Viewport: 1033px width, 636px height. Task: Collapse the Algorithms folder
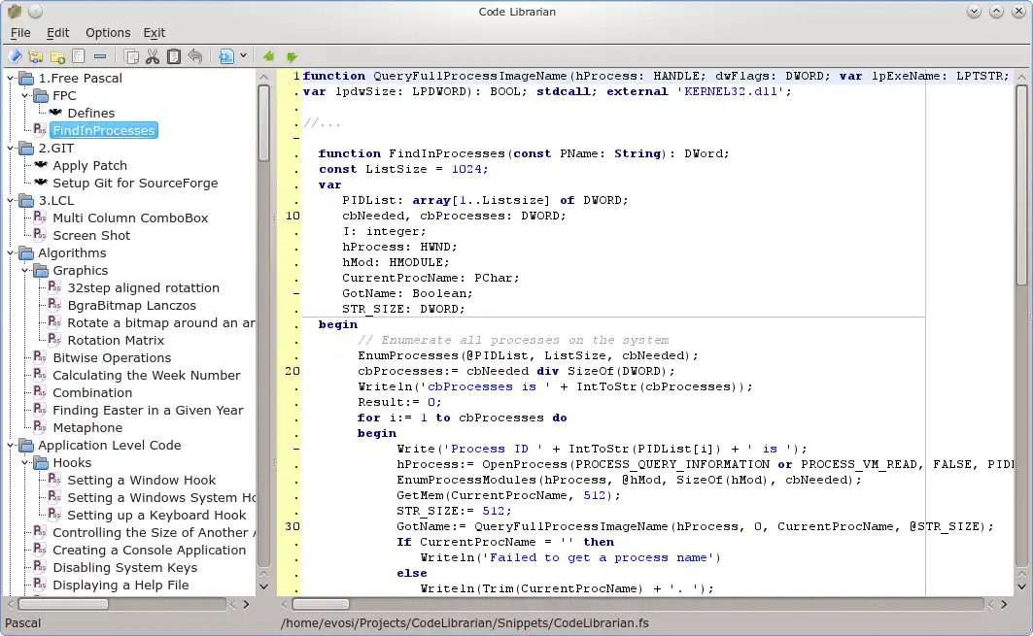(x=11, y=252)
